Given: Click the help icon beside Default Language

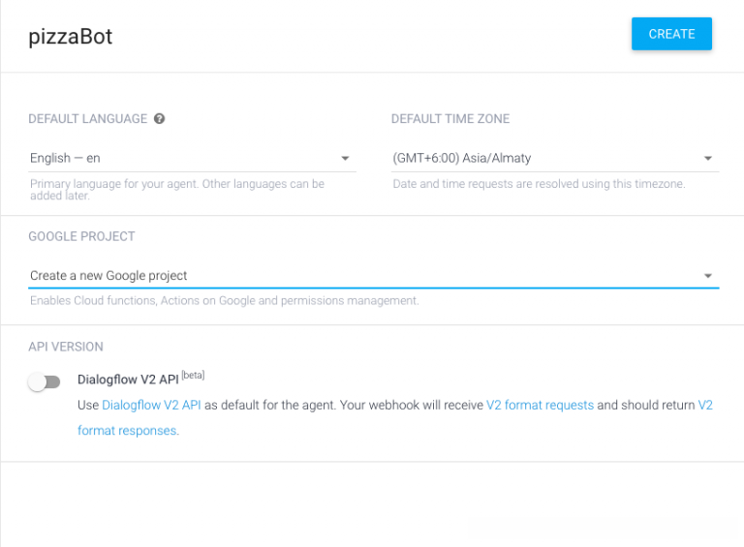Looking at the screenshot, I should pyautogui.click(x=159, y=119).
